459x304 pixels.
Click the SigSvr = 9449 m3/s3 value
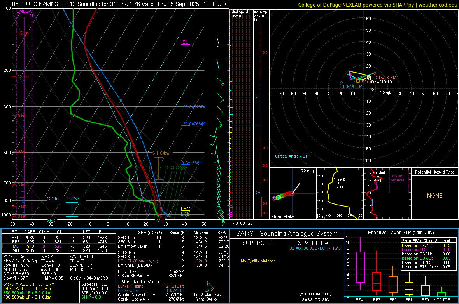[89, 278]
